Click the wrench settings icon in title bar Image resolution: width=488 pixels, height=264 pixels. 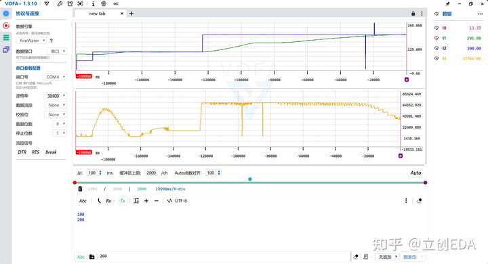pos(60,4)
